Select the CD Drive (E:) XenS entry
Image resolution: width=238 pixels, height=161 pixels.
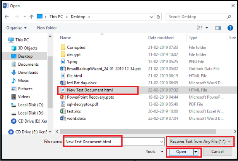click(28, 132)
